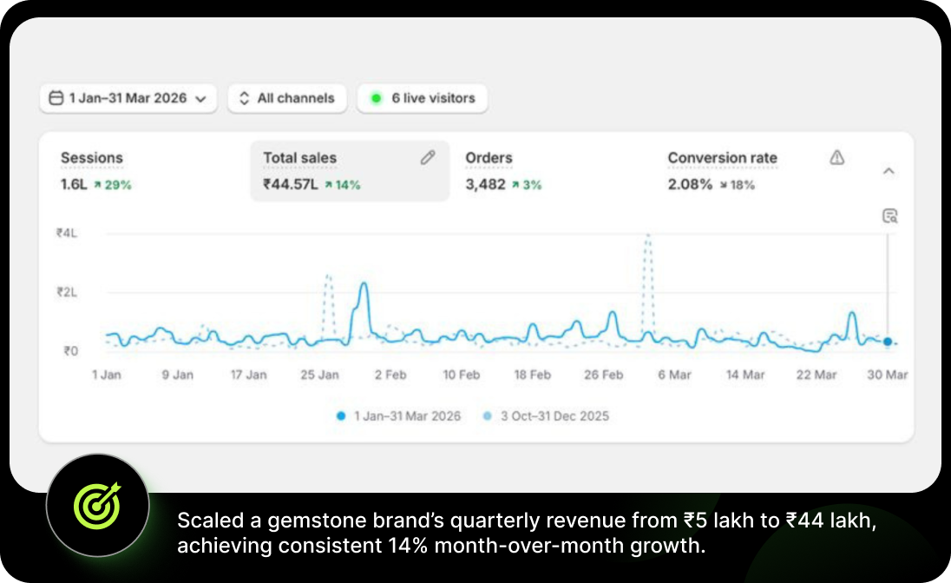This screenshot has width=951, height=583.
Task: Select the Orders metric card
Action: [x=552, y=171]
